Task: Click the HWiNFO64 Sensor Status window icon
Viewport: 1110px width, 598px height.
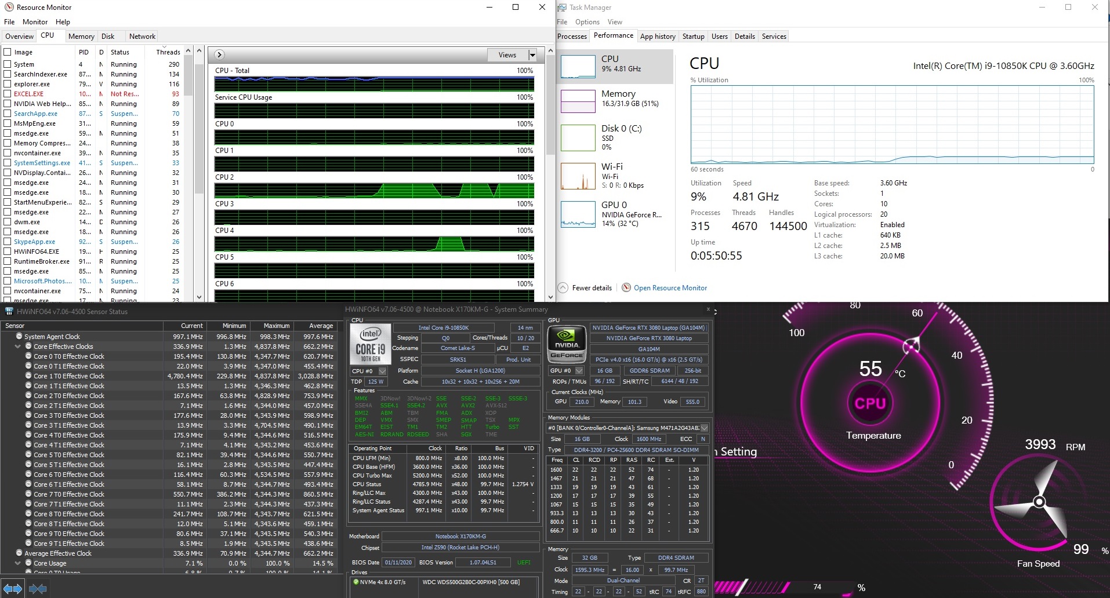Action: point(9,311)
